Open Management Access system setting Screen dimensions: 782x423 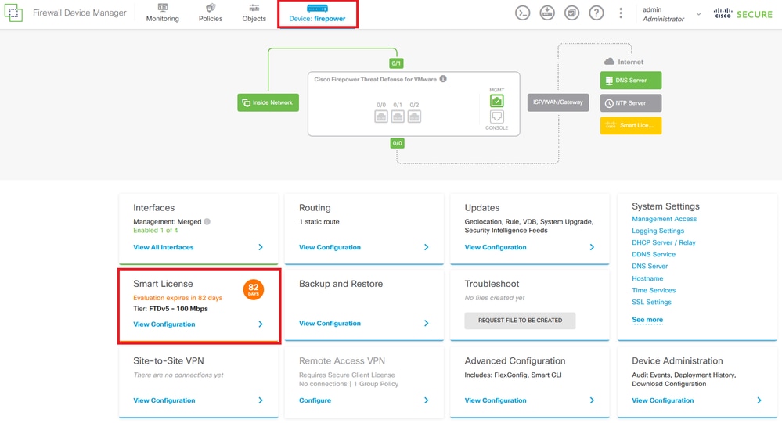664,219
